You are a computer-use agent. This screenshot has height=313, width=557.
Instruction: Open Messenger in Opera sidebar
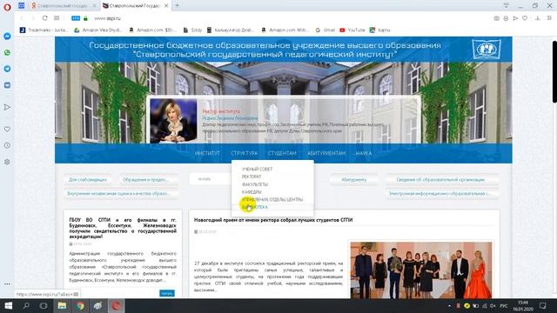coord(7,37)
